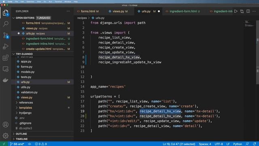
Task: Open the Docker view in activity bar
Action: (x=5, y=80)
